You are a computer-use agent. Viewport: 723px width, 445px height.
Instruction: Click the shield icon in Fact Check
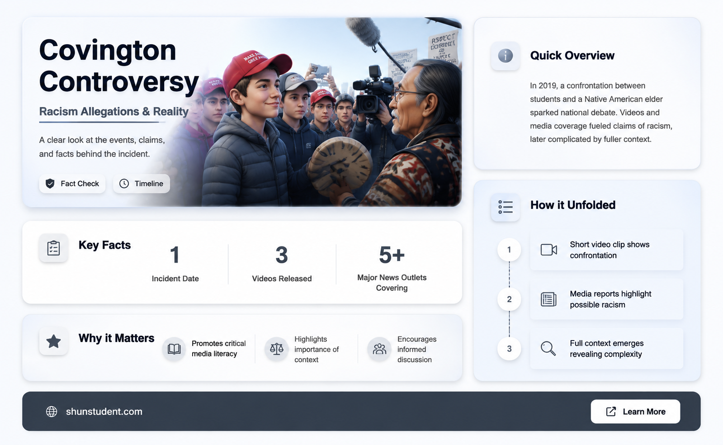(x=50, y=184)
